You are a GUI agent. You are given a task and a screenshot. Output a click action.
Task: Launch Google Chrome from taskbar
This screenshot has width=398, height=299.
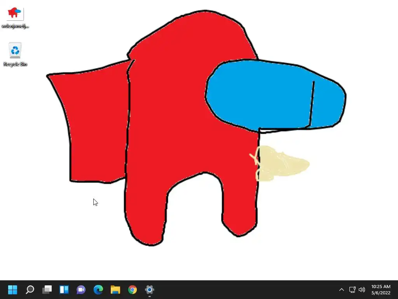pos(132,289)
